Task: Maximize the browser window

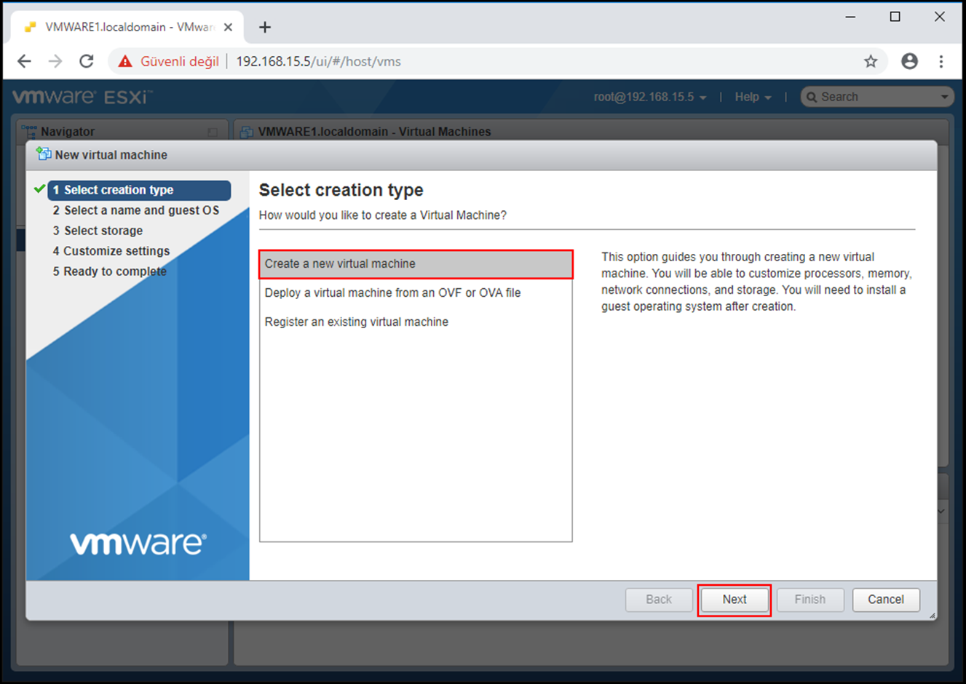Action: click(895, 17)
